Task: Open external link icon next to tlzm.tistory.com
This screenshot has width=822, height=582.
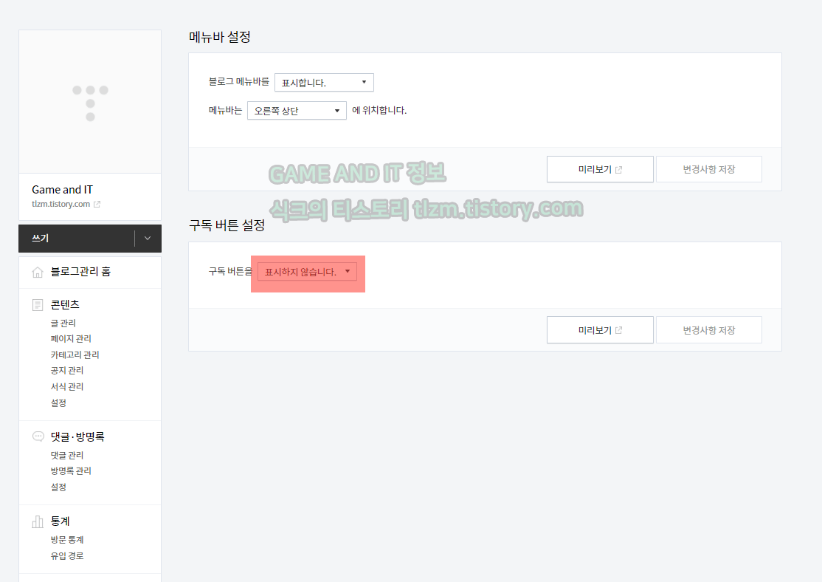Action: tap(97, 204)
